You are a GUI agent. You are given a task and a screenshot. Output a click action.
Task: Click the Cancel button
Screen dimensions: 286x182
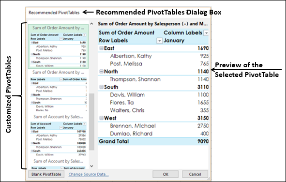click(x=195, y=174)
